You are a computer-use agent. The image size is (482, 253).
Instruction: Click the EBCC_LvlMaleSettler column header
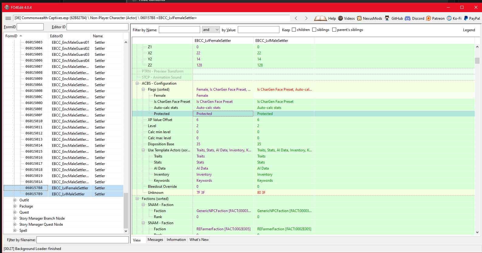pyautogui.click(x=284, y=41)
